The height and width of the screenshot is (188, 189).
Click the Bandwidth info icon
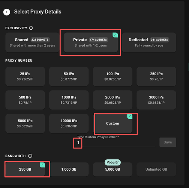30,156
